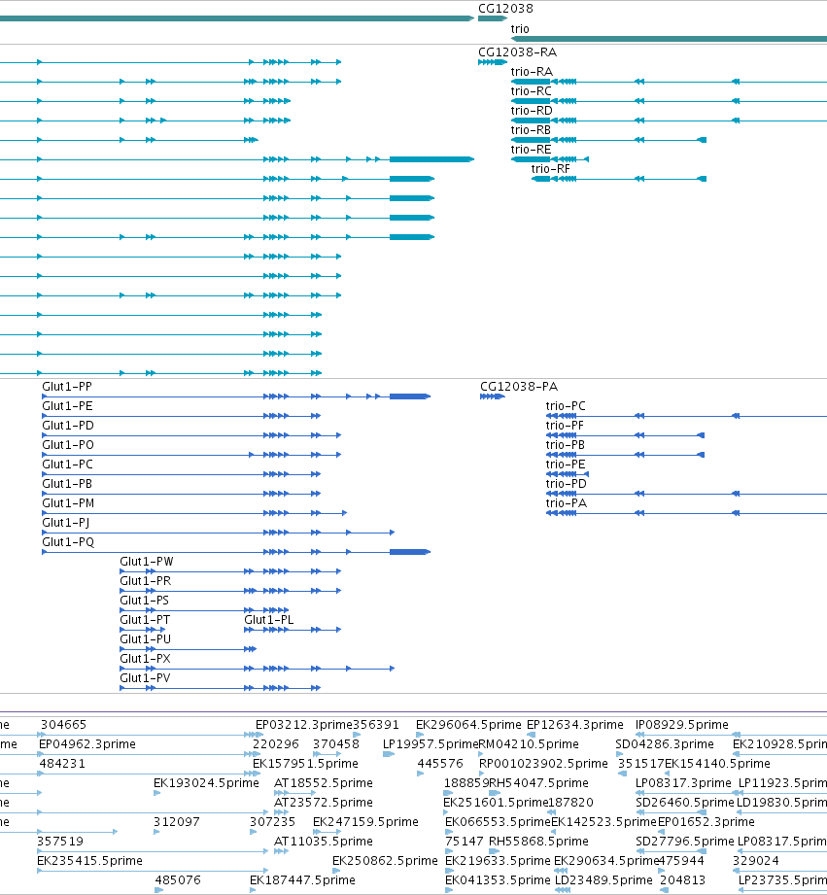Pick the Glut1-PU feature label
Screen dimensions: 827x895
[x=145, y=638]
